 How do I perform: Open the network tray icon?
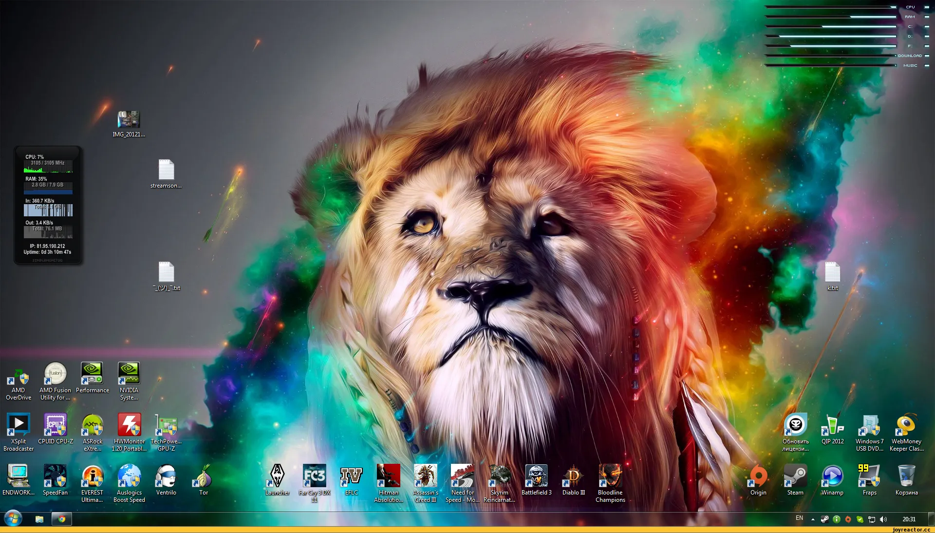tap(872, 519)
